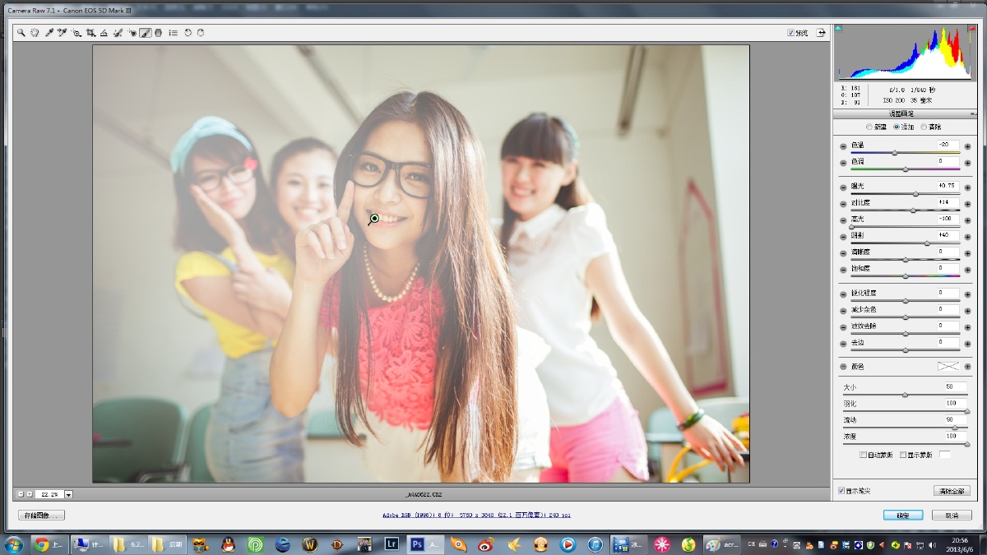Open the adjustment brush panel menu
The width and height of the screenshot is (987, 555).
[x=973, y=113]
